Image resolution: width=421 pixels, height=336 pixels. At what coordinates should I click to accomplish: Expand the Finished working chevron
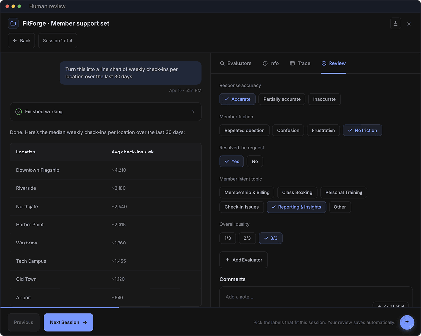pyautogui.click(x=193, y=112)
